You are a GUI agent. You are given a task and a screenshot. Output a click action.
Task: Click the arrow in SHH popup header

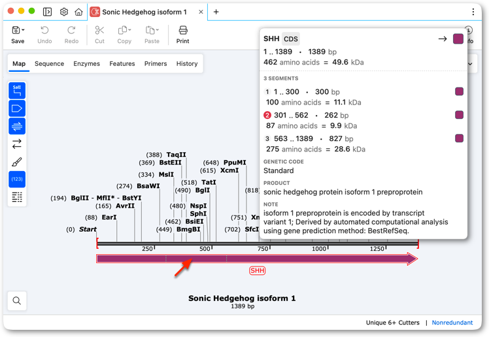pos(443,39)
